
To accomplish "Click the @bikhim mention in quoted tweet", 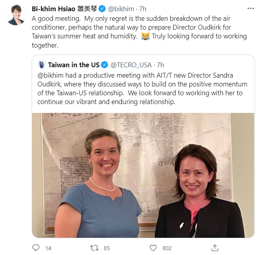I will (x=51, y=75).
